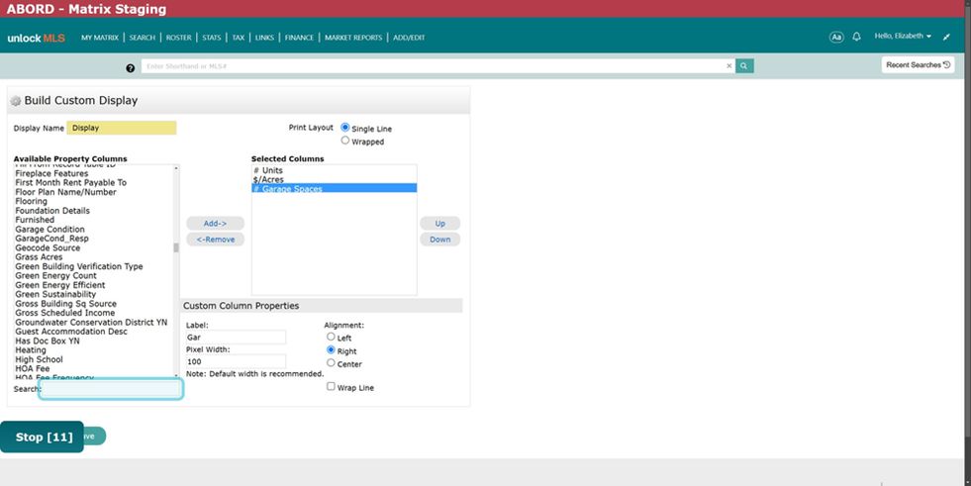
Task: Click the Stop [11] button
Action: tap(43, 437)
